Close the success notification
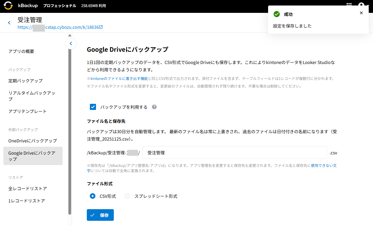Viewport: 373px width, 226px height. pyautogui.click(x=361, y=13)
